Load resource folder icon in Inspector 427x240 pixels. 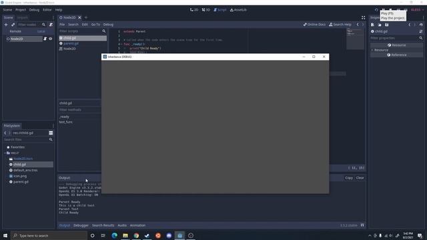[380, 25]
